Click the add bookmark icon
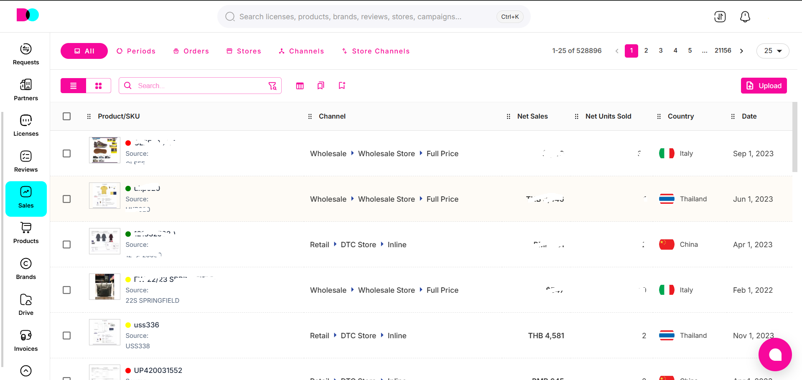The image size is (802, 380). pos(342,86)
